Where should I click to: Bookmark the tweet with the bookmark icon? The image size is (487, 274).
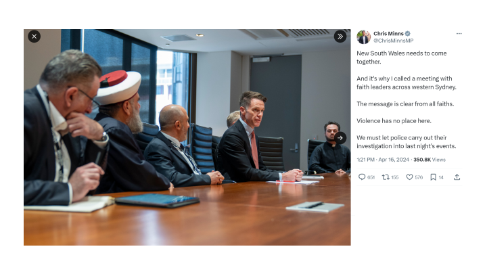point(434,177)
